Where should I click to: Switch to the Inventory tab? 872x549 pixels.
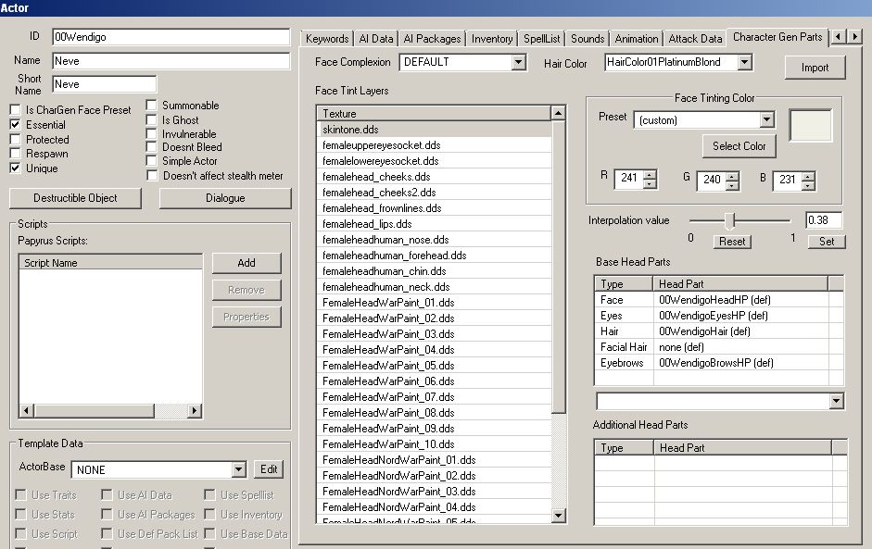coord(491,39)
